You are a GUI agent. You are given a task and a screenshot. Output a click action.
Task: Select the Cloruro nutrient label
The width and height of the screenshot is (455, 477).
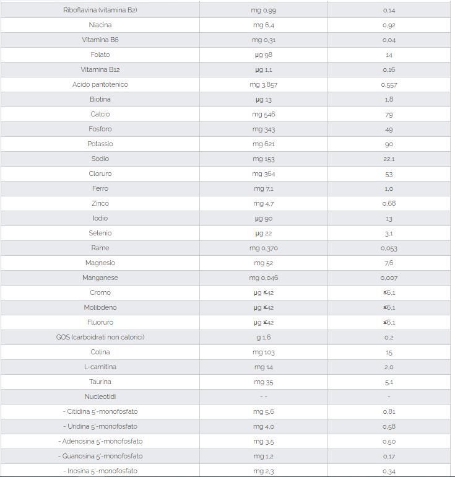(x=100, y=174)
